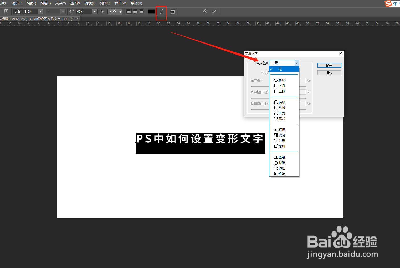The width and height of the screenshot is (400, 268).
Task: Choose 贝壳 warp style
Action: coord(284,113)
